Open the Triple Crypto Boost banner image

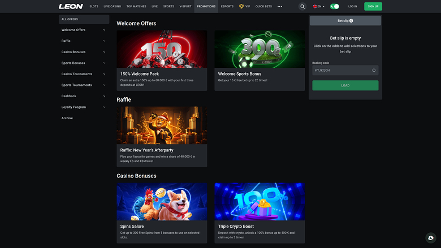260,202
